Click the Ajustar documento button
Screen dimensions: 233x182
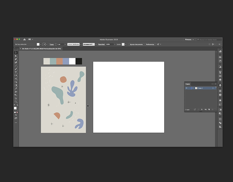(136, 44)
